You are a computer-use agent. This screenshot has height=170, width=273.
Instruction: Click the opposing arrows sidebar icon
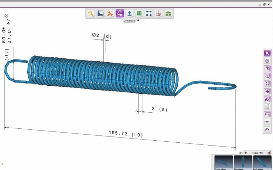(267, 122)
